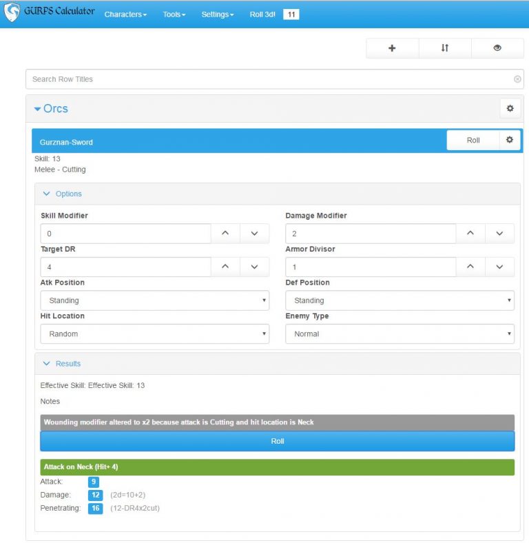Click the GURPS Calculator shield logo

click(12, 13)
